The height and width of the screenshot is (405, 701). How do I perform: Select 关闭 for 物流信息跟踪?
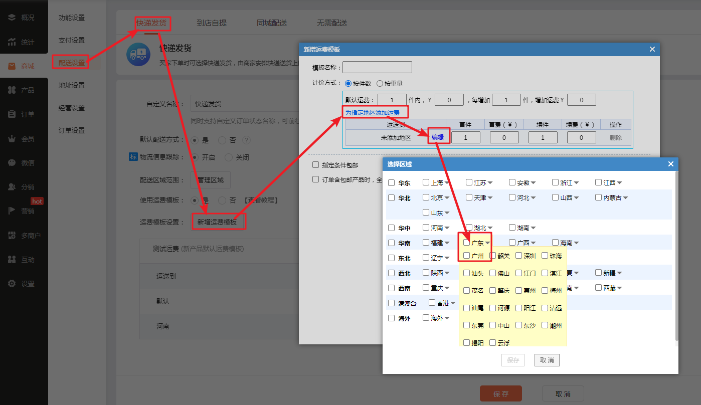tap(229, 157)
